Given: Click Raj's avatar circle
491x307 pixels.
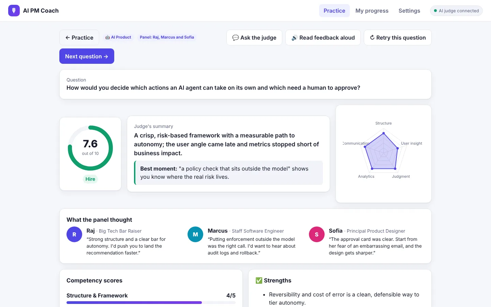Looking at the screenshot, I should [74, 234].
